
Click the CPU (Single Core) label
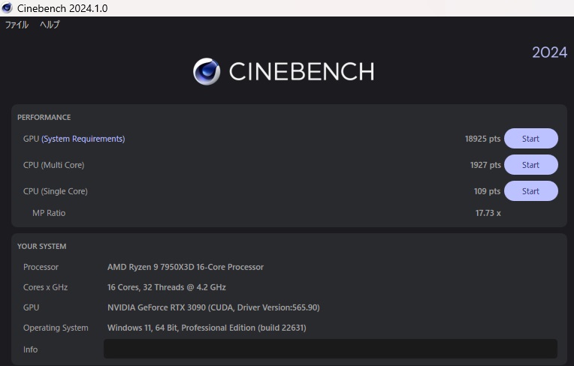click(x=56, y=191)
